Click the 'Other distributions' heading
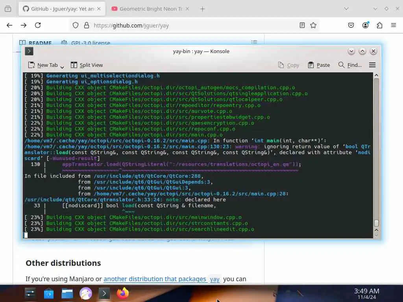The height and width of the screenshot is (302, 403). pyautogui.click(x=63, y=263)
